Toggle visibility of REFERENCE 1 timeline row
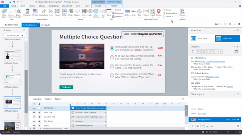 pyautogui.click(x=34, y=108)
